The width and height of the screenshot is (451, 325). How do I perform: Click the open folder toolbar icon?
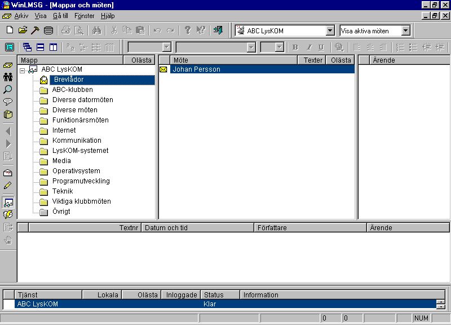click(x=23, y=30)
